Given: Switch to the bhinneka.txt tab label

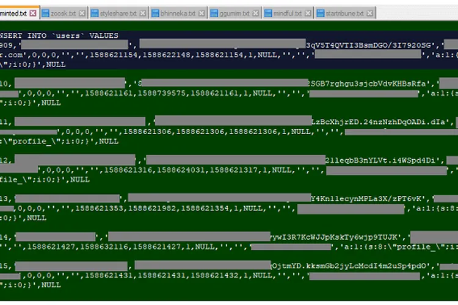Looking at the screenshot, I should 178,13.
